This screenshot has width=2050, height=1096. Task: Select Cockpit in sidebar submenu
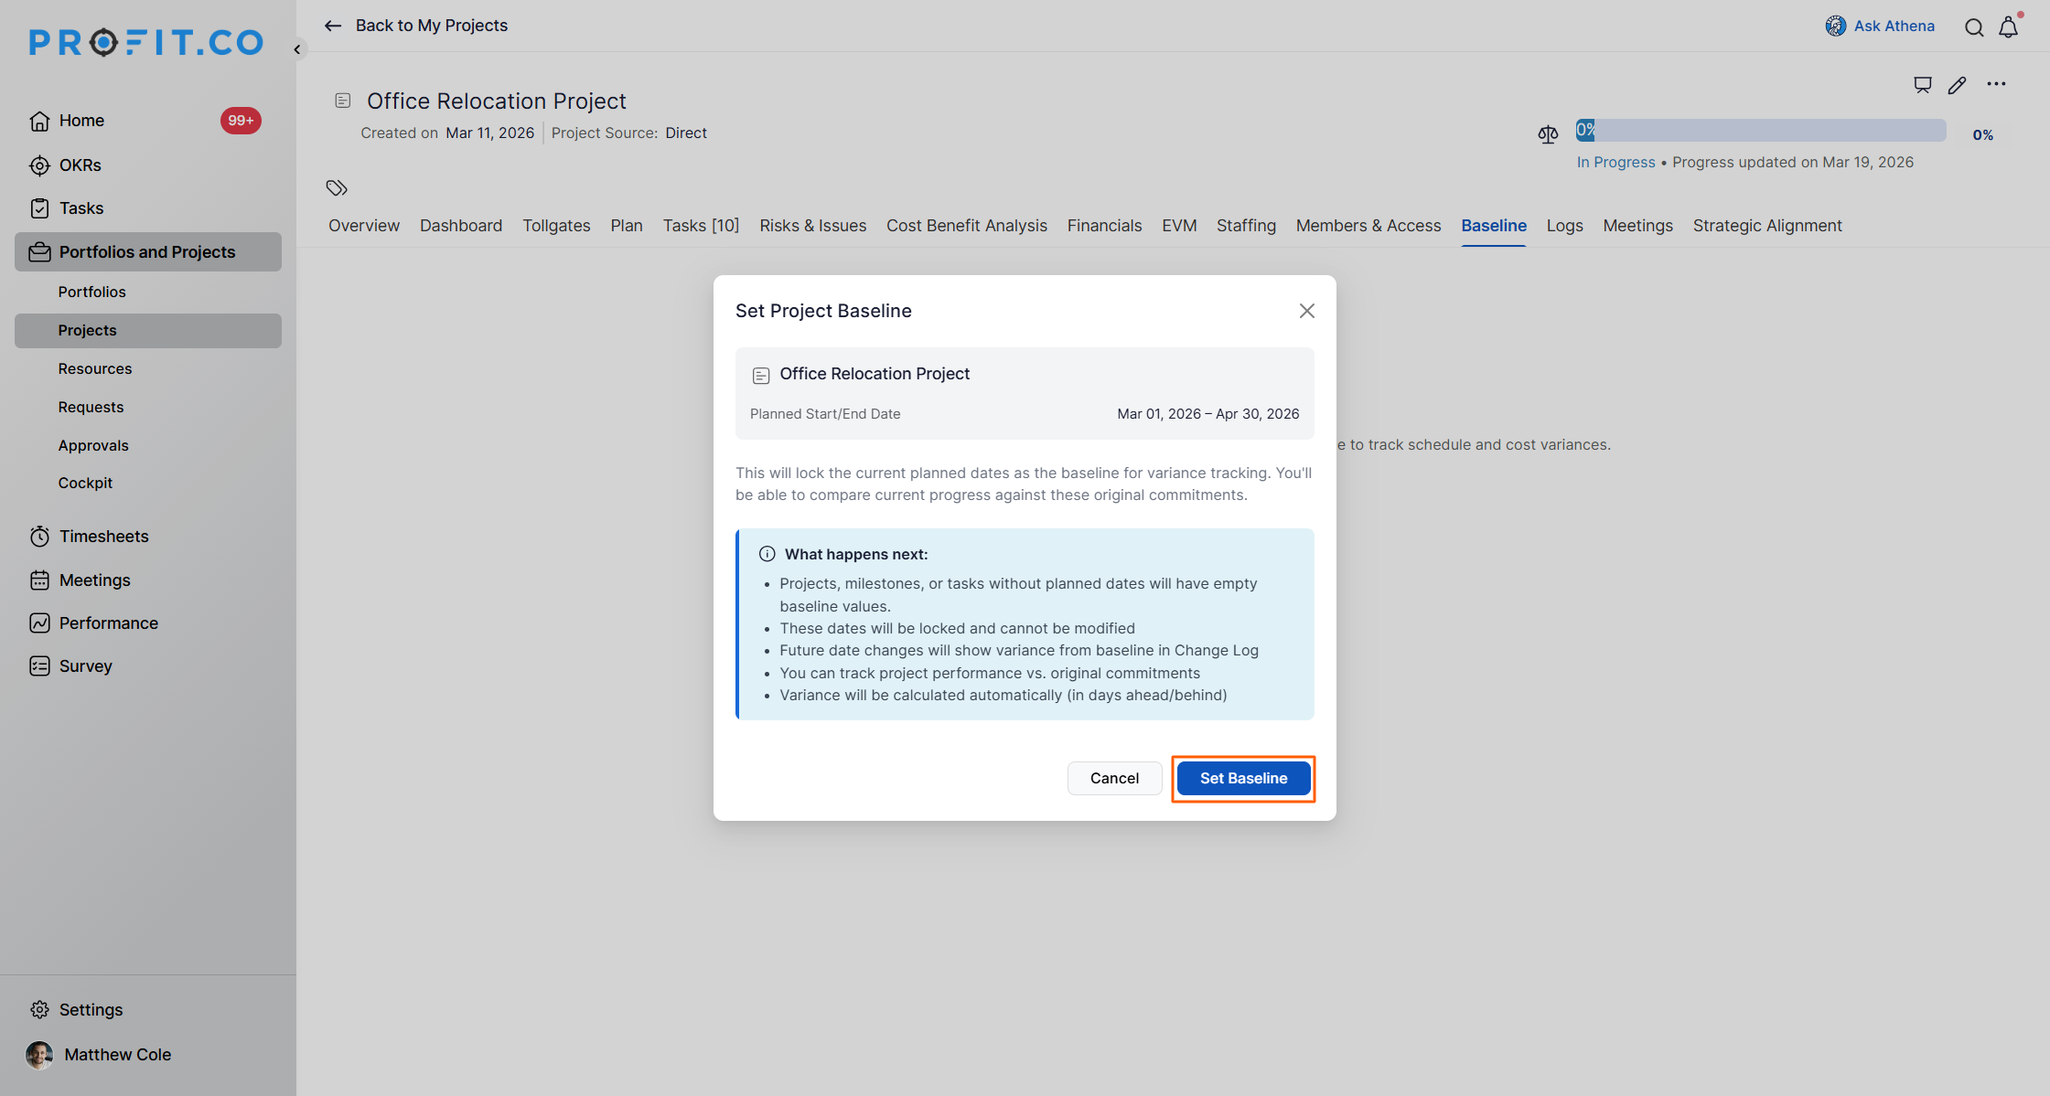pos(85,483)
